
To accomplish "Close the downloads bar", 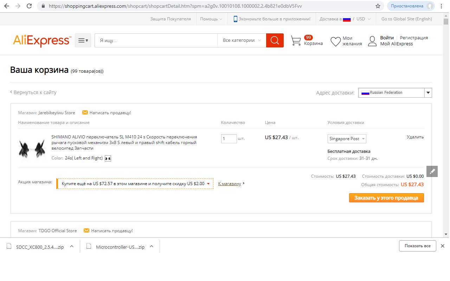I will pos(443,246).
